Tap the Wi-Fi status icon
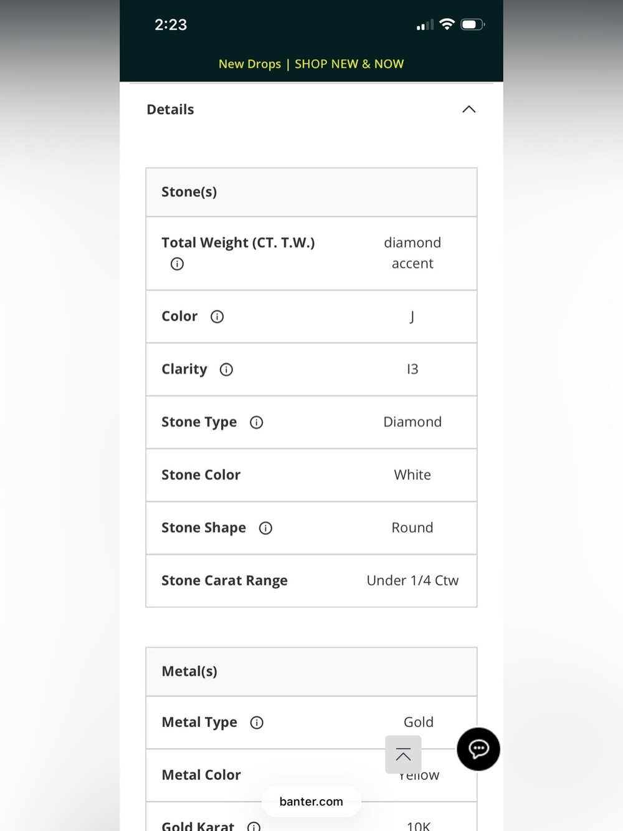This screenshot has height=831, width=623. [x=447, y=24]
